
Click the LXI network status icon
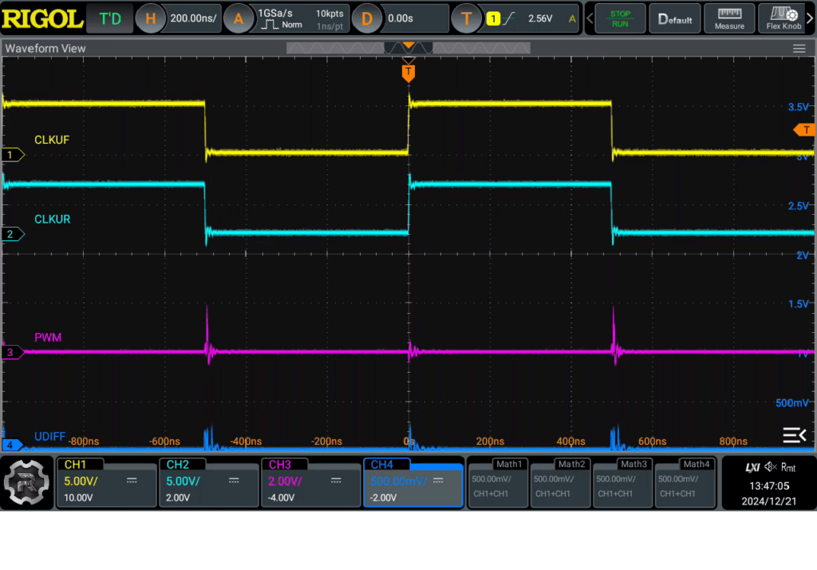[x=752, y=467]
